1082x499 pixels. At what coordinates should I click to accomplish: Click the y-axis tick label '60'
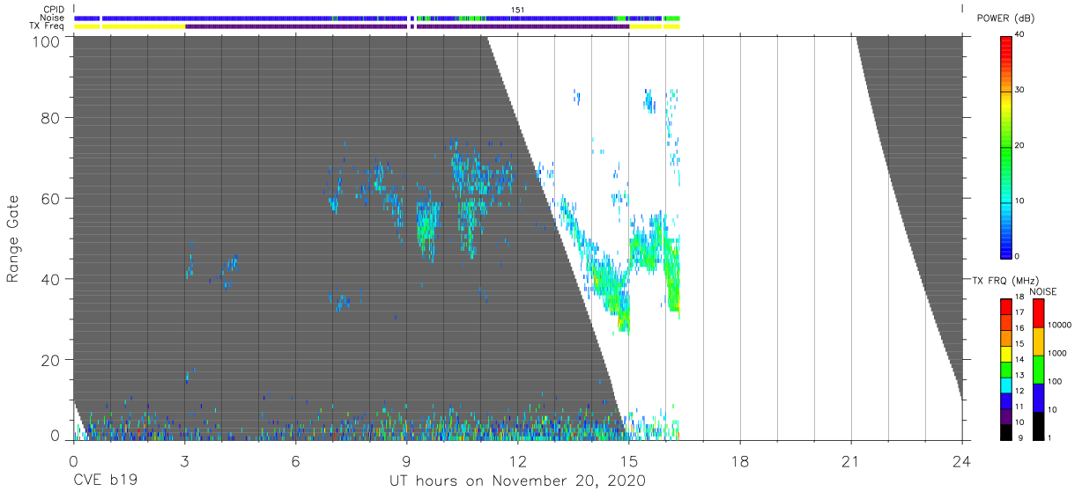tap(50, 198)
